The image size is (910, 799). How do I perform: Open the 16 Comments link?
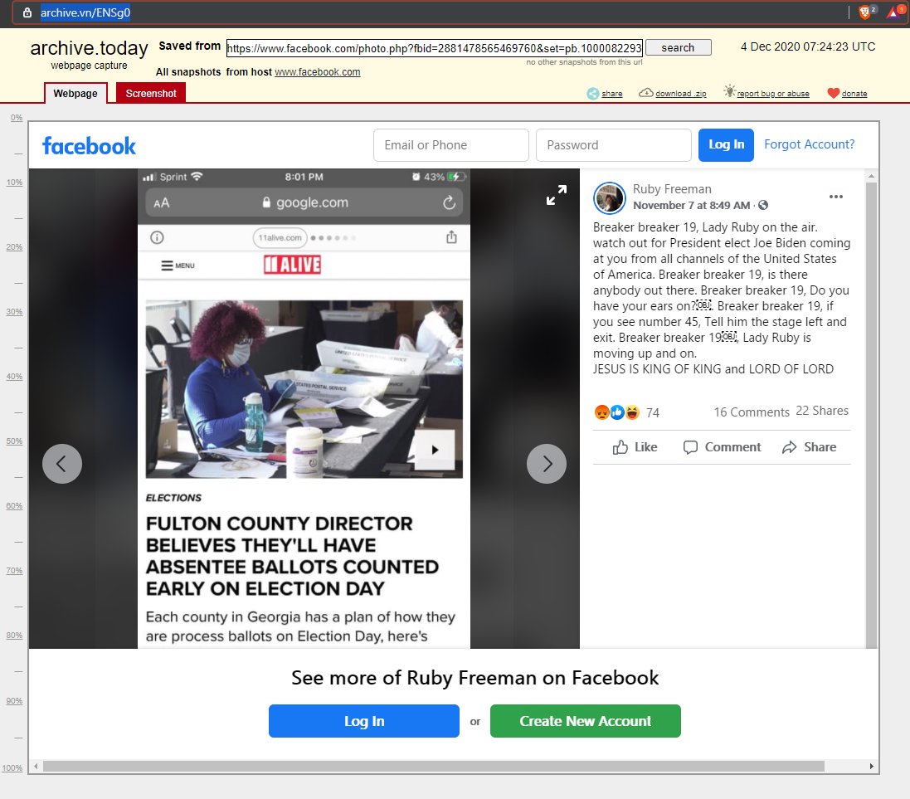(x=752, y=412)
